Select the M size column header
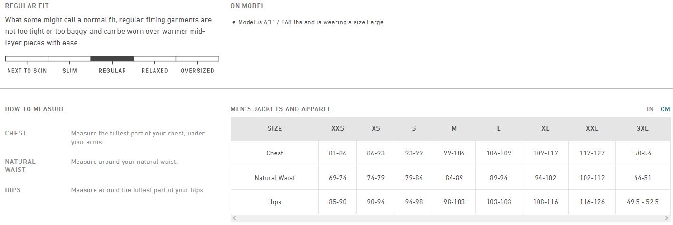The width and height of the screenshot is (673, 225). [x=454, y=128]
